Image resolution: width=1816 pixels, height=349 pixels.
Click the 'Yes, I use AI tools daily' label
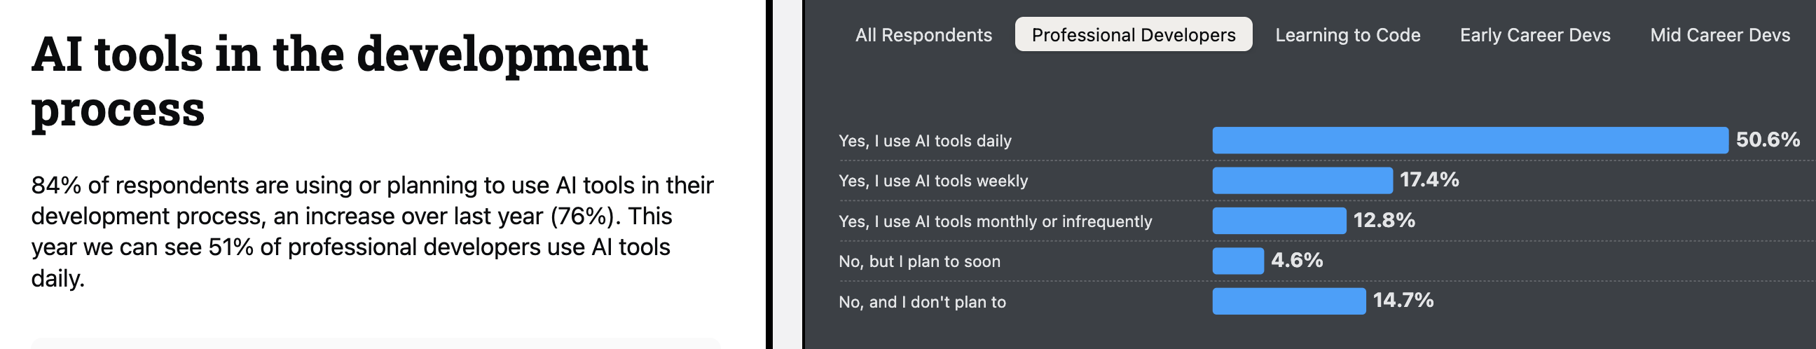924,141
